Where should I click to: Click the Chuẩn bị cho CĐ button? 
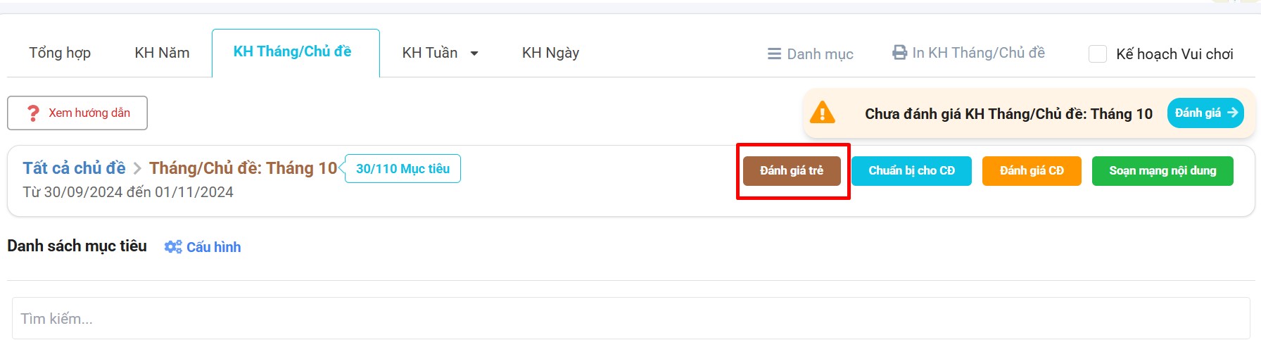coord(911,171)
